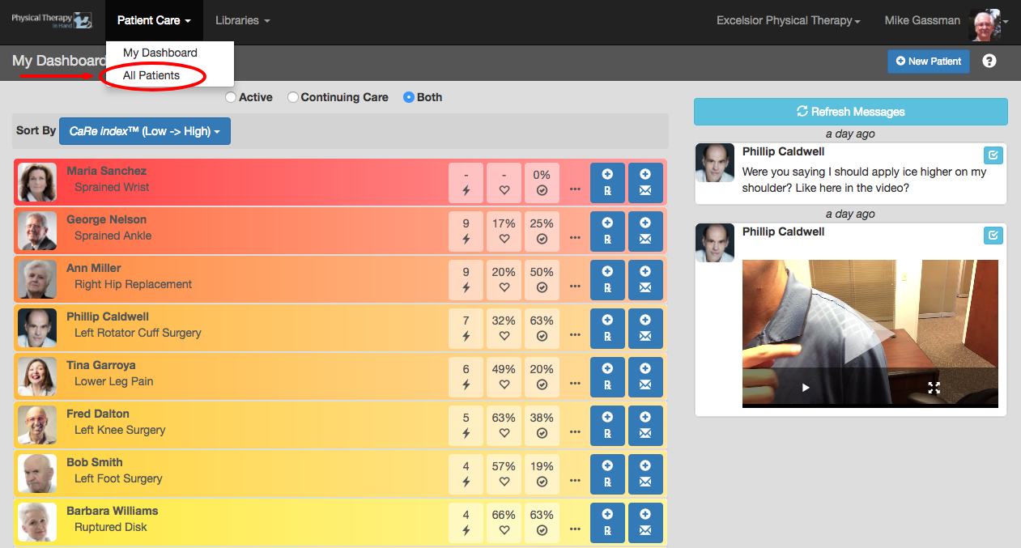
Task: Add prescription for Fred Dalton
Action: [607, 425]
